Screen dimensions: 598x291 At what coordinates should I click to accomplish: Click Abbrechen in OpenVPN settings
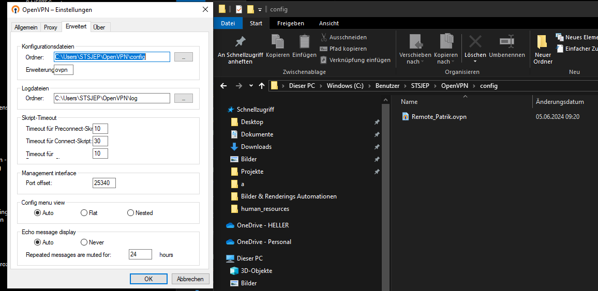190,279
